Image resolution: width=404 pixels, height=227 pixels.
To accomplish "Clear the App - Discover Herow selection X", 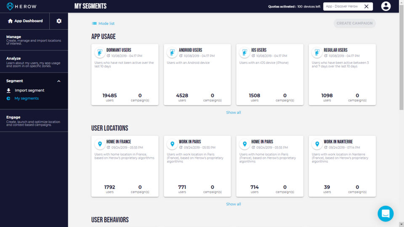I will pyautogui.click(x=367, y=6).
